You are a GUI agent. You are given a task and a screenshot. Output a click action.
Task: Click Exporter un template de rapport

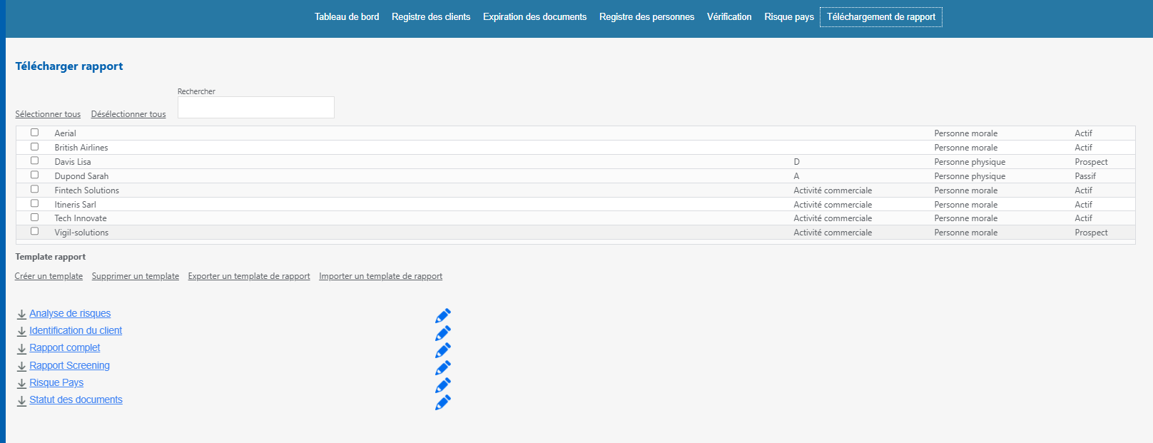249,276
